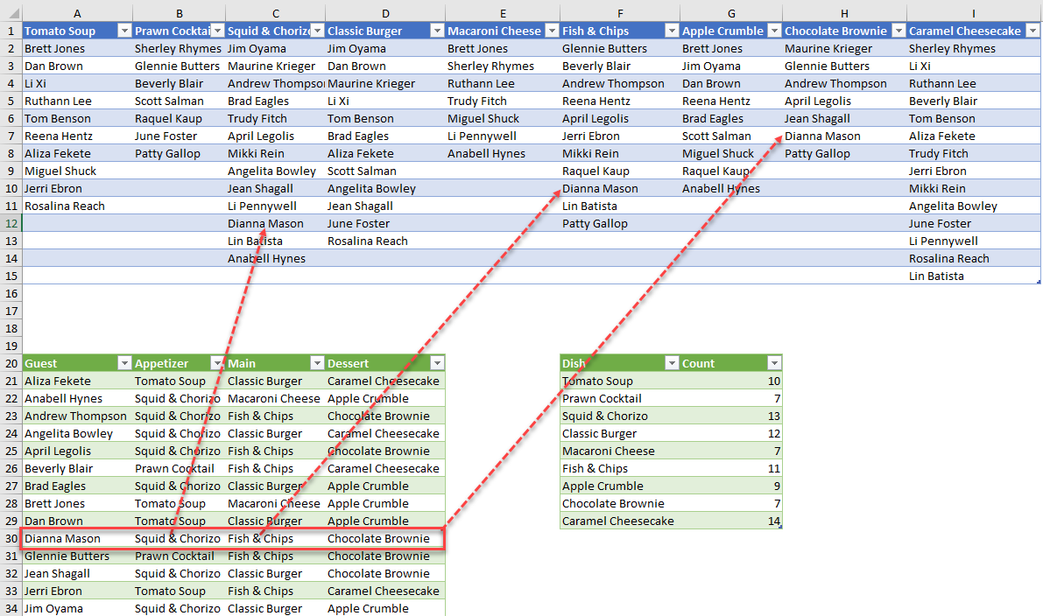Click Dianna Mason in the Chocolate Brownie column
Screen dimensions: 1043x616
(823, 136)
